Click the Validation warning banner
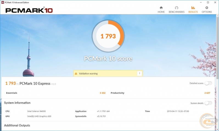 108,73
